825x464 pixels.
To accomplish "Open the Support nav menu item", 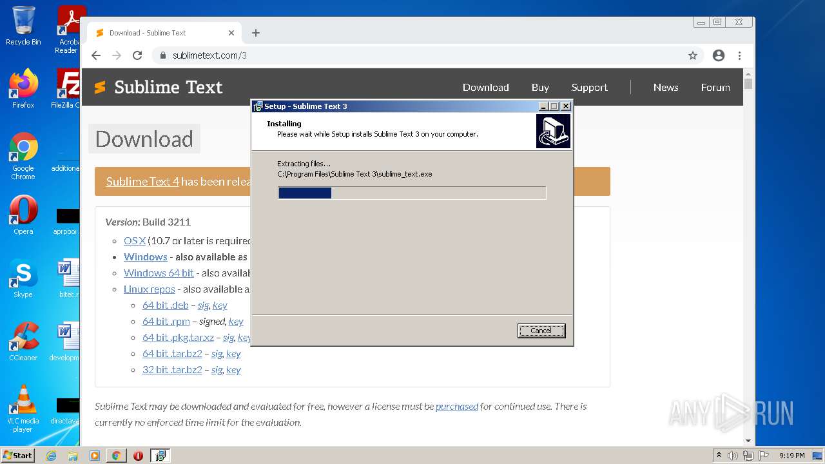I will coord(590,88).
